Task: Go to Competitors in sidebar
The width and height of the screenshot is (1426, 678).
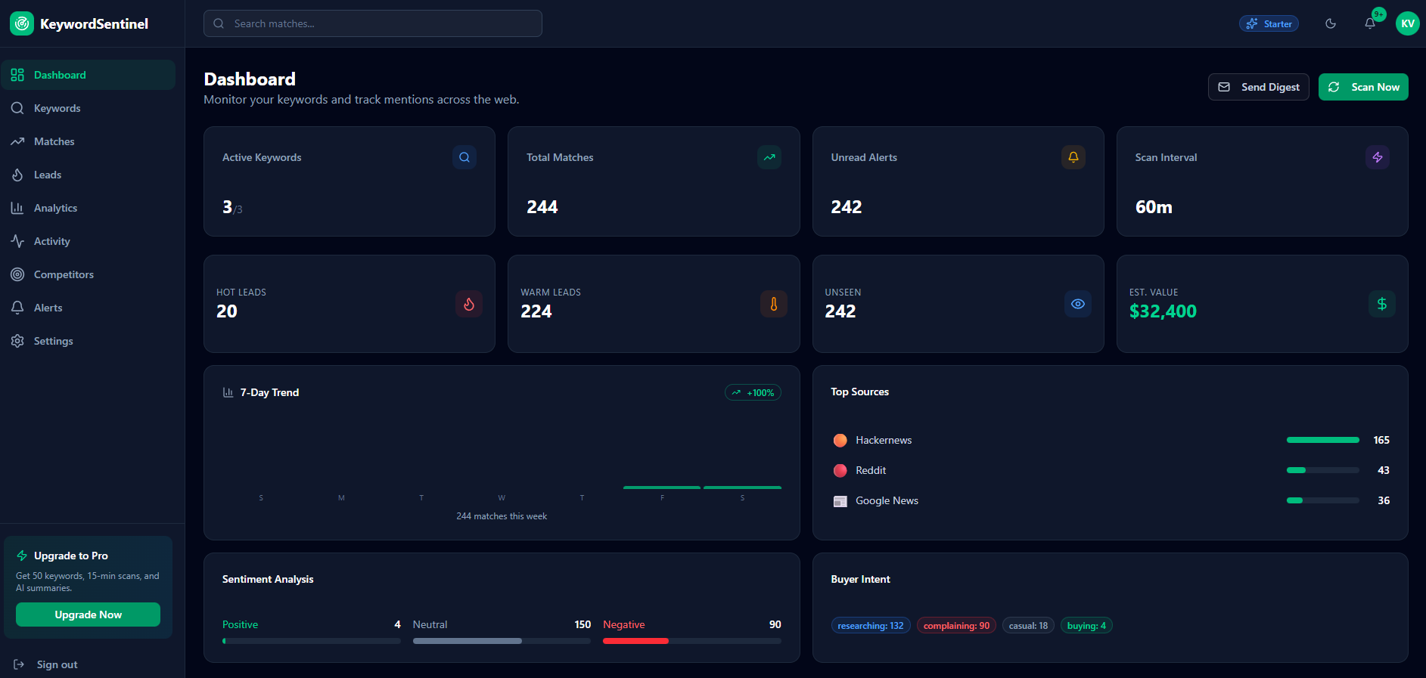Action: pos(88,274)
